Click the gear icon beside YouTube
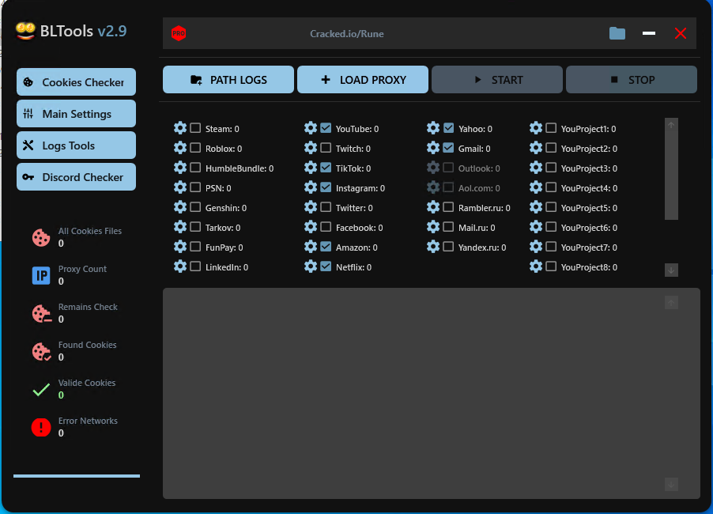The width and height of the screenshot is (713, 514). pos(310,128)
